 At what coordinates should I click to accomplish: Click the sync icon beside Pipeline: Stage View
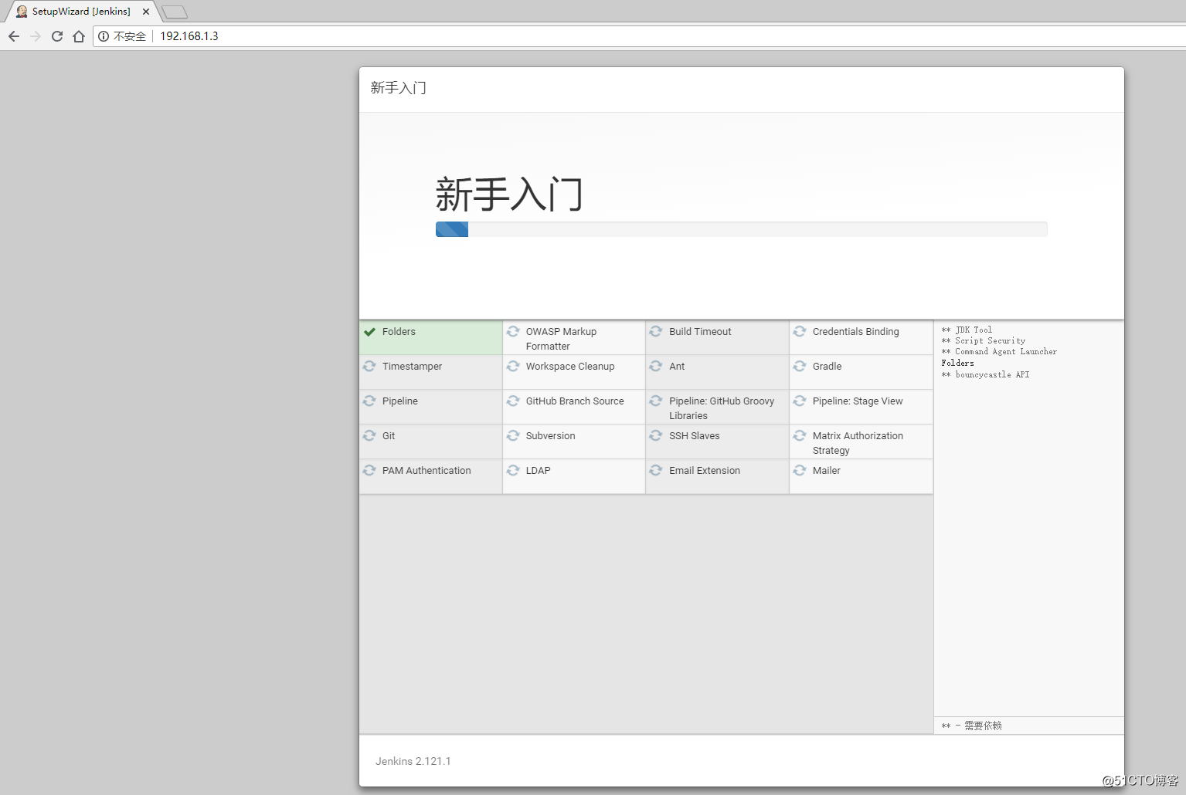(800, 401)
